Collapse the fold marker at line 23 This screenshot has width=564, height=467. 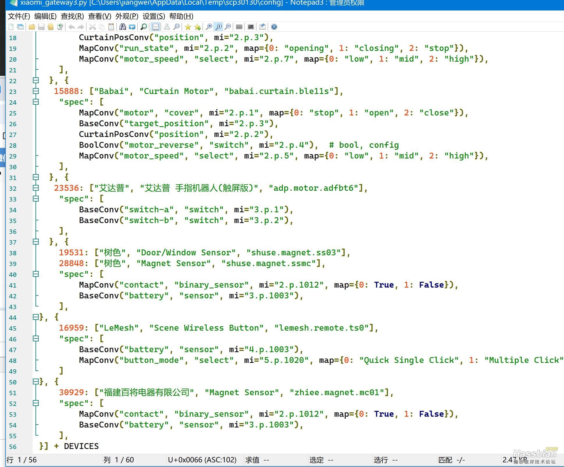click(36, 91)
